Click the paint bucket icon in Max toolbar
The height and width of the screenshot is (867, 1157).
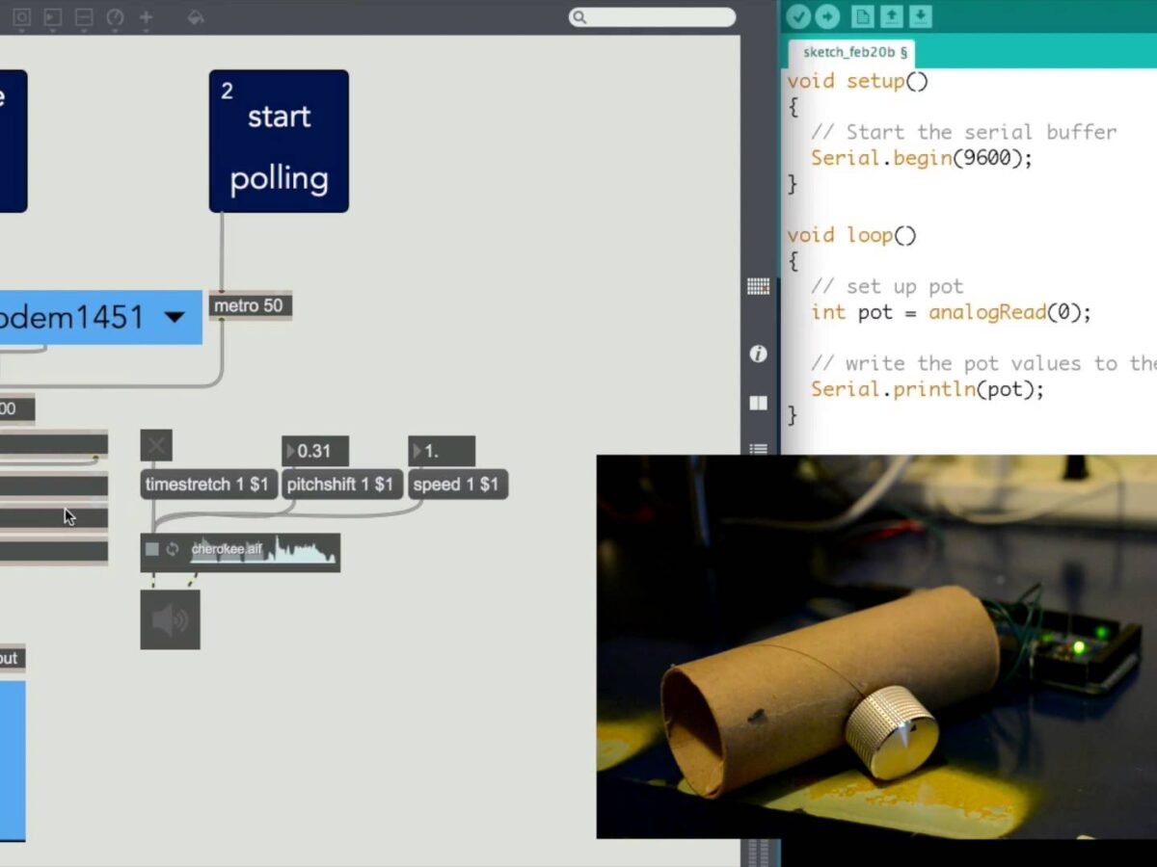tap(196, 17)
